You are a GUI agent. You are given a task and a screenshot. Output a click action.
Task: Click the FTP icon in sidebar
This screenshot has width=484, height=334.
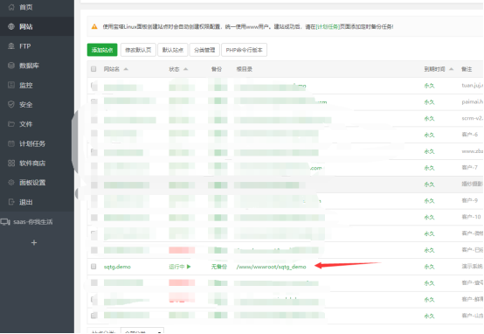click(11, 46)
